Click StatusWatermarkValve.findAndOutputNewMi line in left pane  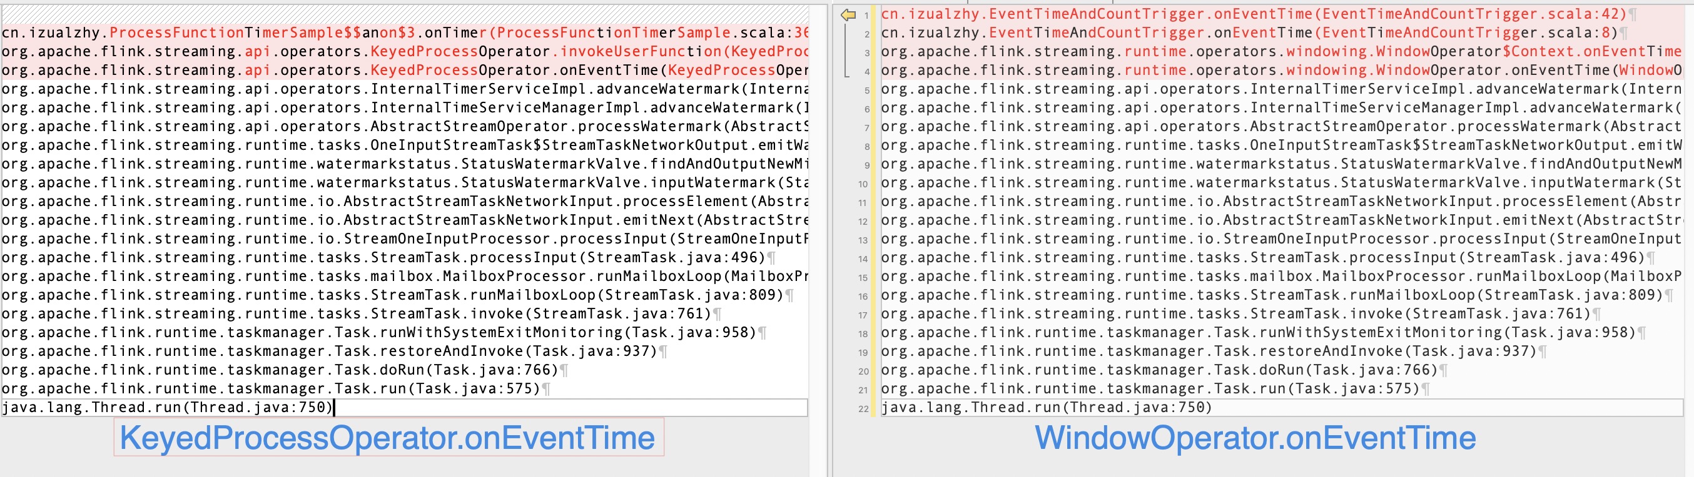[x=405, y=164]
